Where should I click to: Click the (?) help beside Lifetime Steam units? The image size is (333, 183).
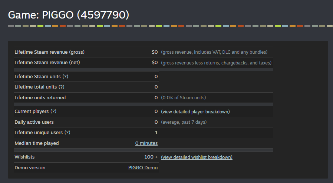pyautogui.click(x=65, y=77)
